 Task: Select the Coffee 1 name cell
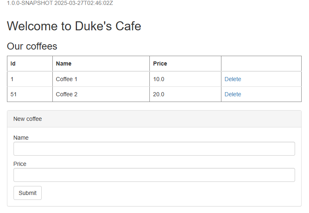click(67, 79)
